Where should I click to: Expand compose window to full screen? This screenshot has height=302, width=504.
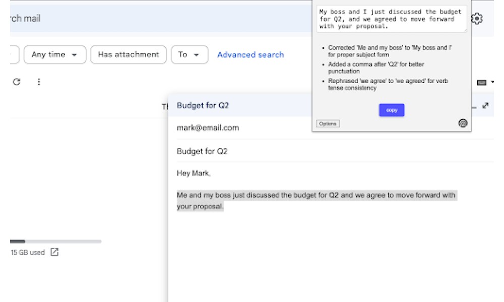click(x=485, y=105)
